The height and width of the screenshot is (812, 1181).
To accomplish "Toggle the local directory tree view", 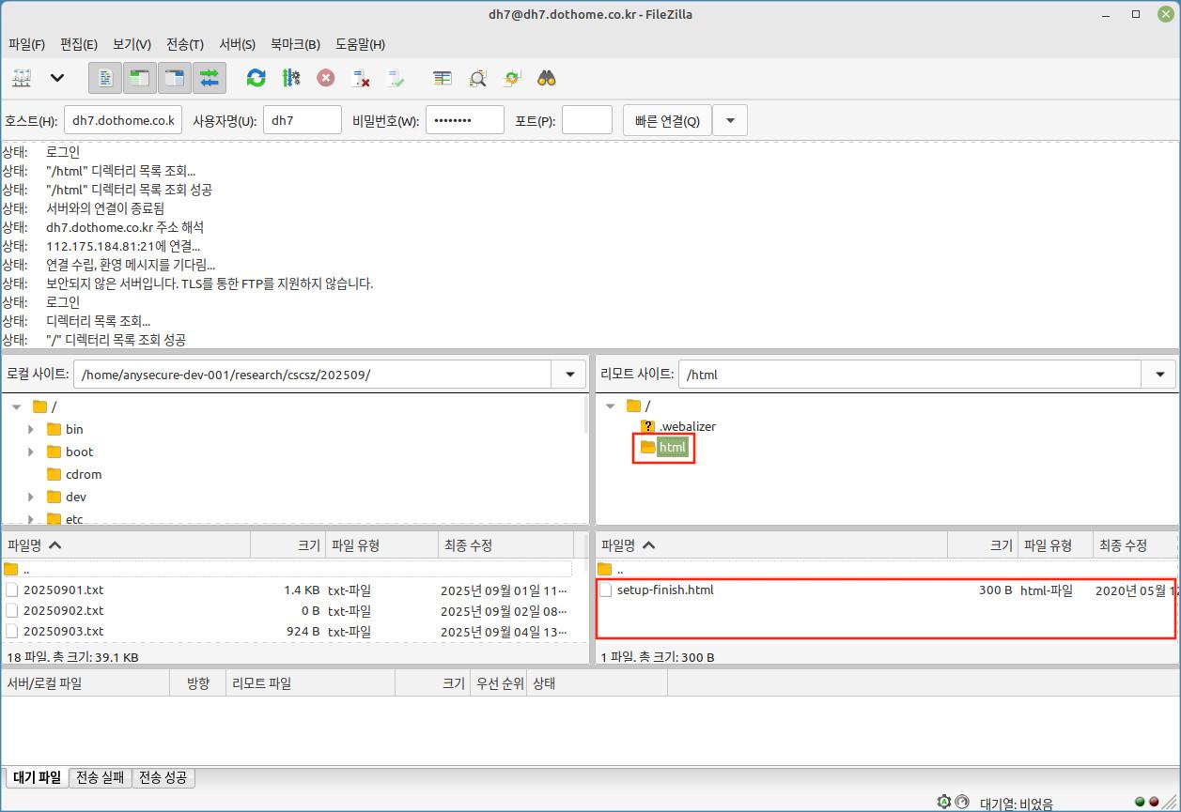I will pyautogui.click(x=140, y=78).
